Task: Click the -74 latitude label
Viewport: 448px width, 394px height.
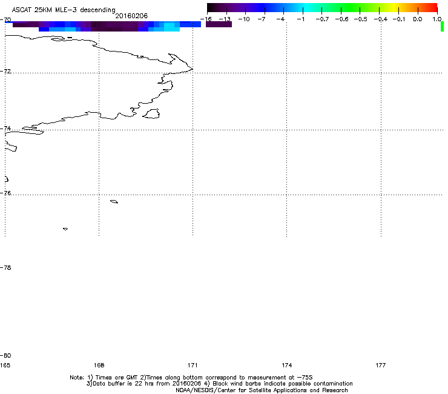Action: click(x=5, y=128)
